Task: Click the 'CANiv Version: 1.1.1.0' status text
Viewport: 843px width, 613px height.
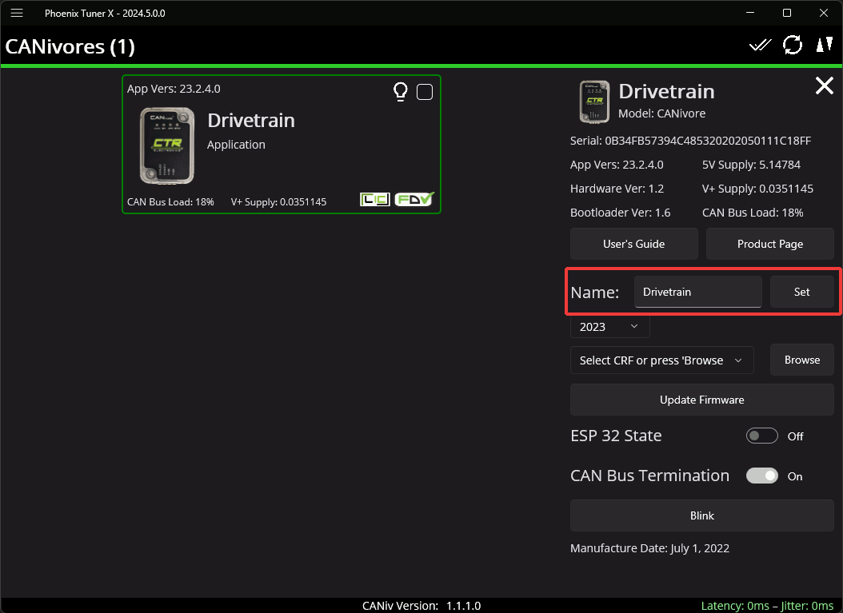Action: tap(421, 606)
